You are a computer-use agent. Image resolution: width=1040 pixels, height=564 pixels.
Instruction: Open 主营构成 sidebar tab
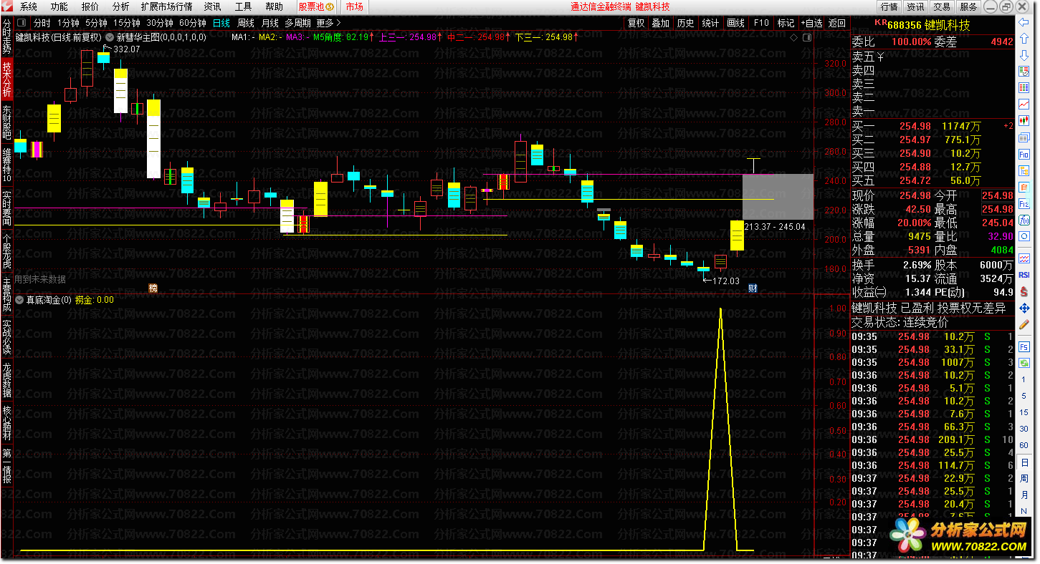click(6, 293)
